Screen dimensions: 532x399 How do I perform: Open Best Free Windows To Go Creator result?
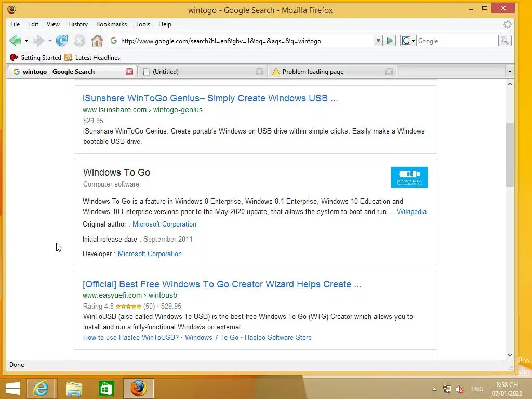click(222, 284)
